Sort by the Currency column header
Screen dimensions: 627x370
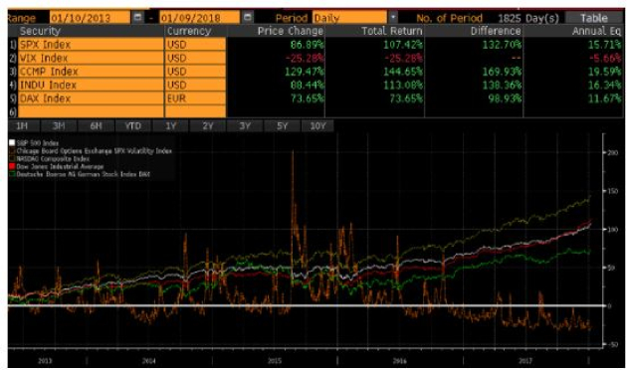[189, 31]
